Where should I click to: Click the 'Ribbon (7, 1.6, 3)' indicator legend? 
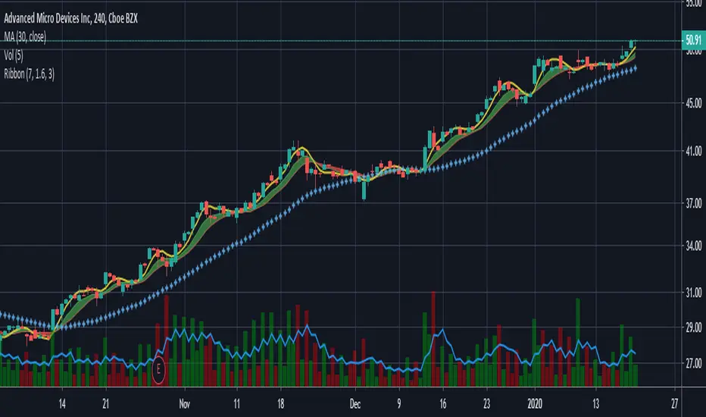(x=30, y=74)
